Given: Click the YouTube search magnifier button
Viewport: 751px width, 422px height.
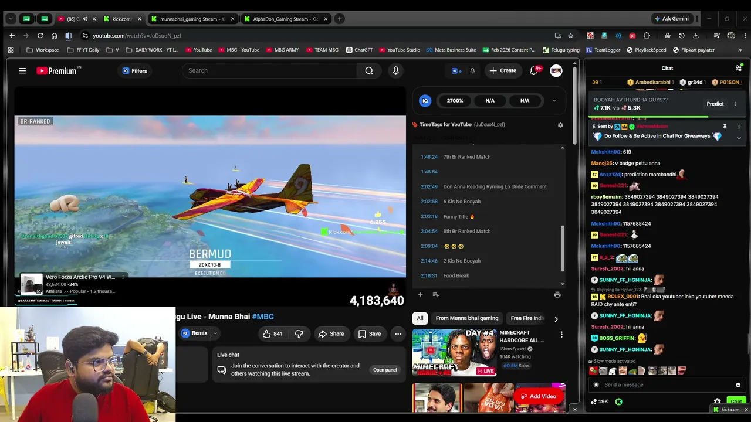Looking at the screenshot, I should click(x=369, y=71).
